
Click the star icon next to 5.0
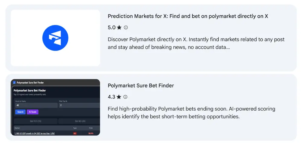tap(119, 28)
